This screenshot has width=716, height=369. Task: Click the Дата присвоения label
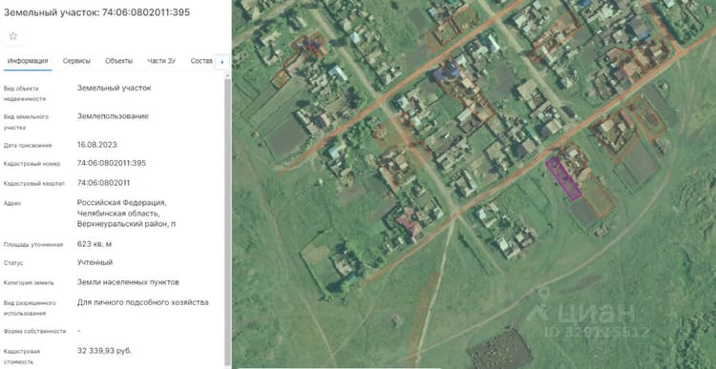click(28, 146)
